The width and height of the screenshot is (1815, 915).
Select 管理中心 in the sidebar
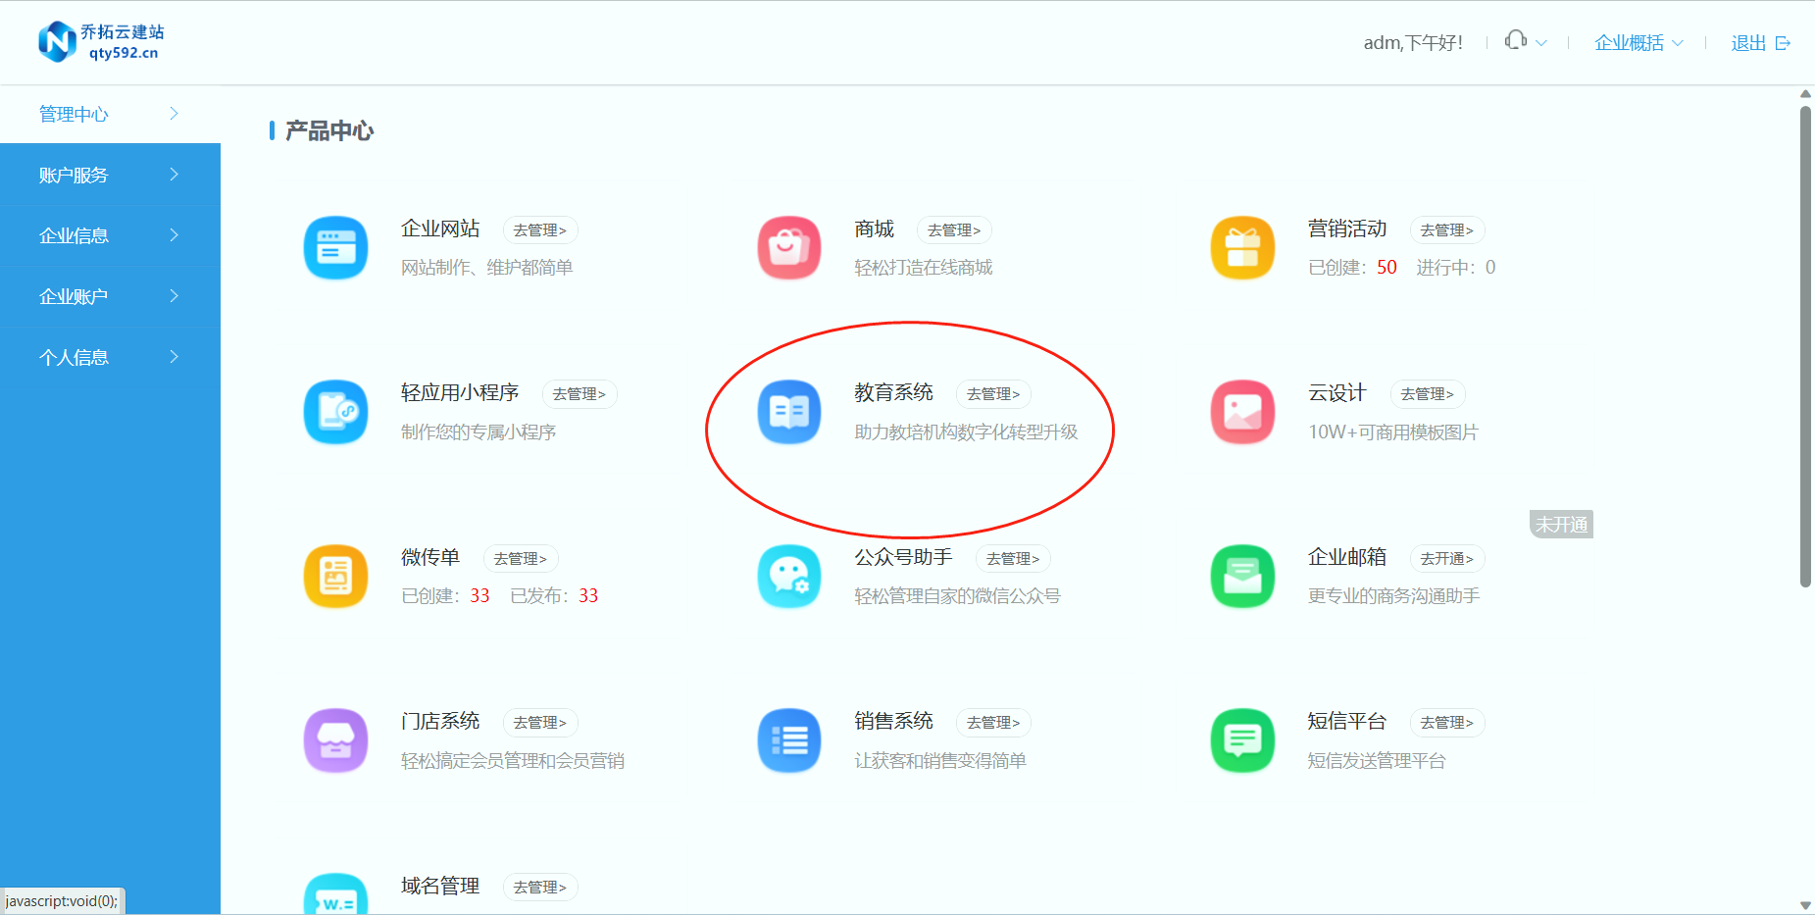point(110,114)
